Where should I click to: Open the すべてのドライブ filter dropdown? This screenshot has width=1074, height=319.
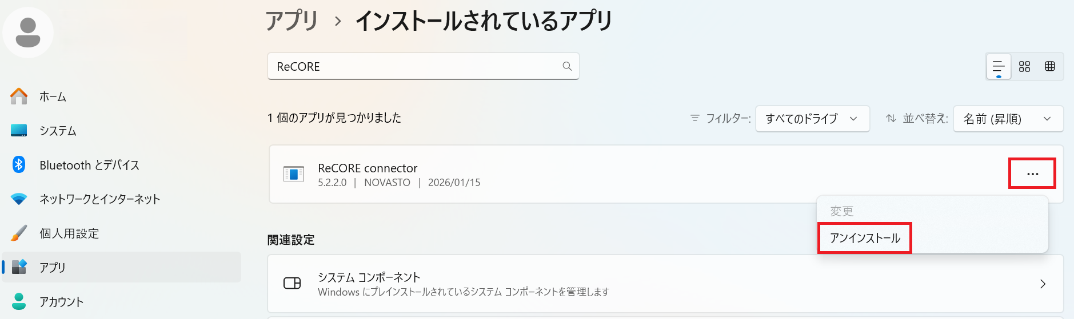812,119
